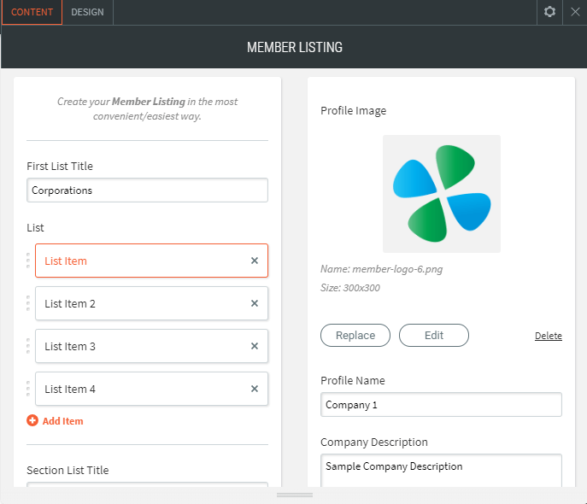This screenshot has height=504, width=587.
Task: Click X icon on List Item 4
Action: click(x=254, y=389)
